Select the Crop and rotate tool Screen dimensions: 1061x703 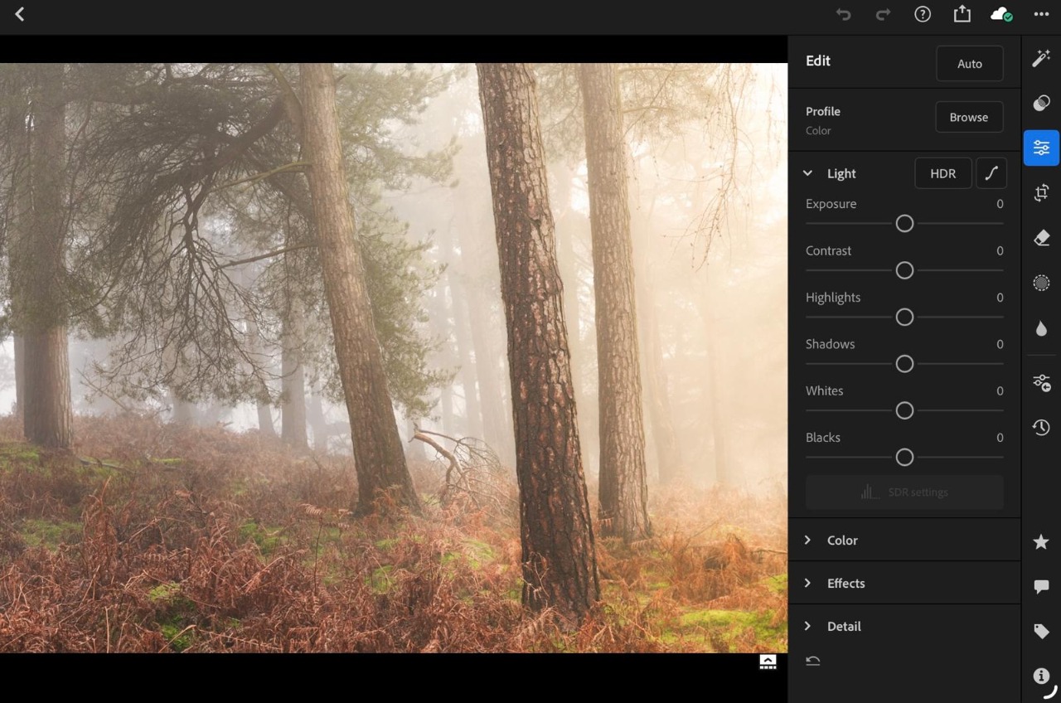click(1041, 193)
